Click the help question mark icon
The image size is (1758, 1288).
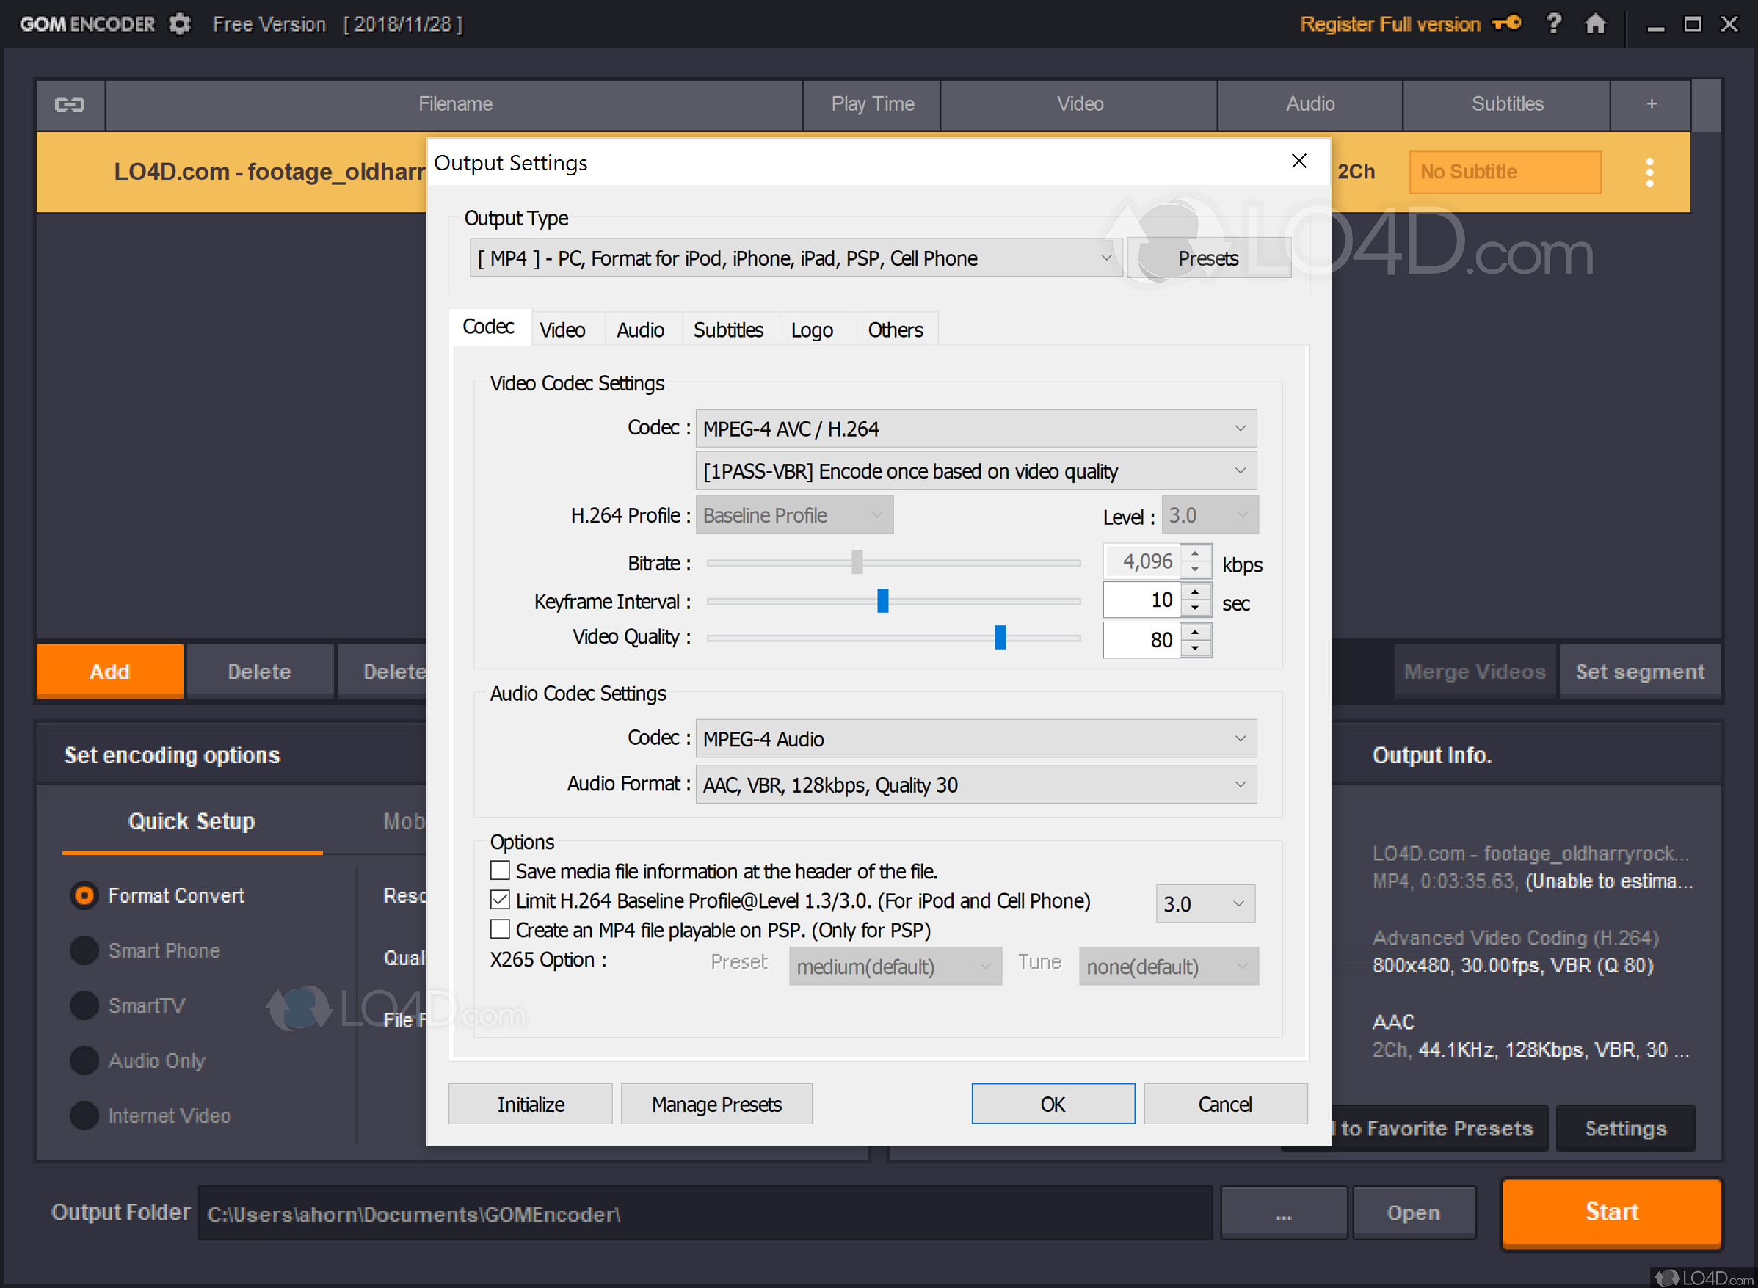click(1554, 24)
